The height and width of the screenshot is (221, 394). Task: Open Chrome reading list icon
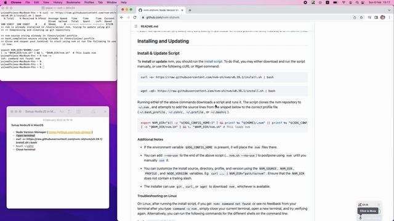(369, 18)
